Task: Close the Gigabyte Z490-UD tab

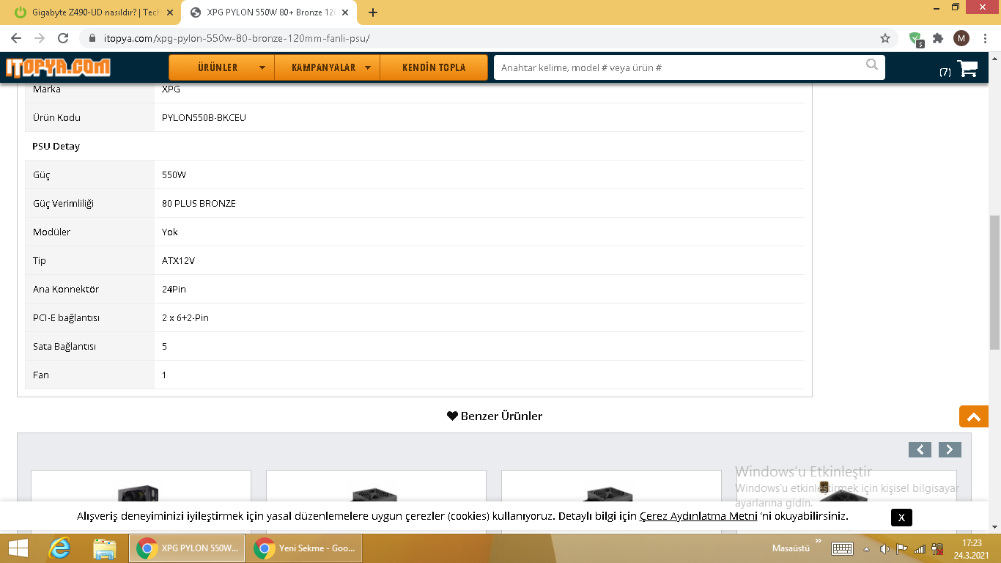Action: coord(171,12)
